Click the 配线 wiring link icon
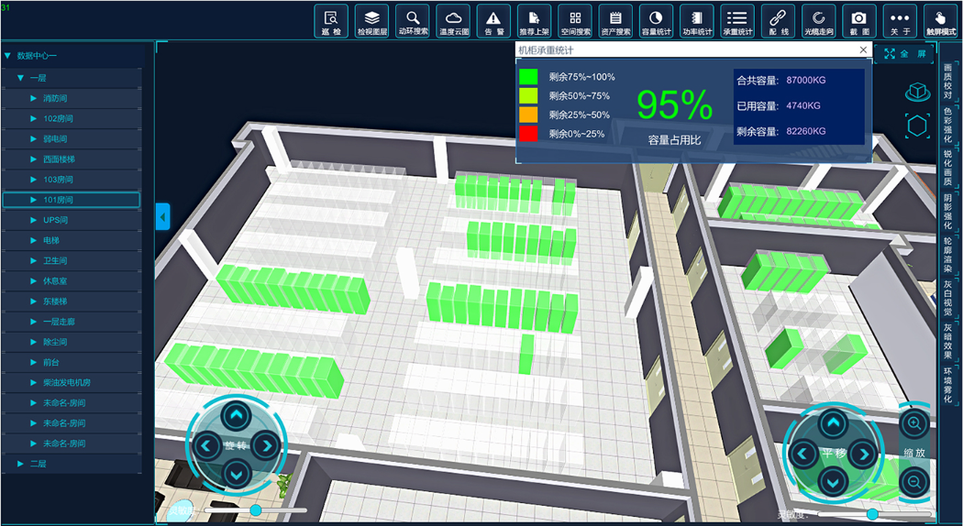The height and width of the screenshot is (526, 963). (x=778, y=21)
